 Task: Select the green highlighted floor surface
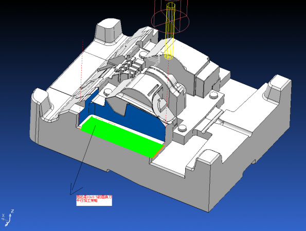pos(122,137)
